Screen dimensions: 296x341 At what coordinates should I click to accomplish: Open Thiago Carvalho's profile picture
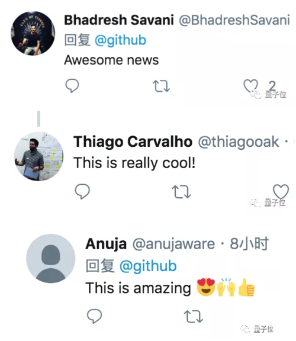point(38,156)
